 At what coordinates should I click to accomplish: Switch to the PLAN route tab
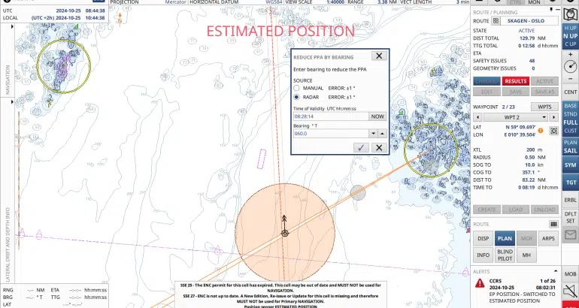click(505, 238)
